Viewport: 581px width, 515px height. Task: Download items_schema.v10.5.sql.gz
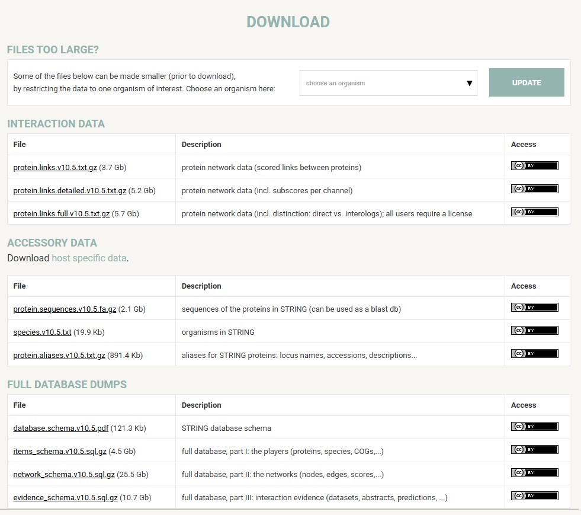tap(60, 451)
